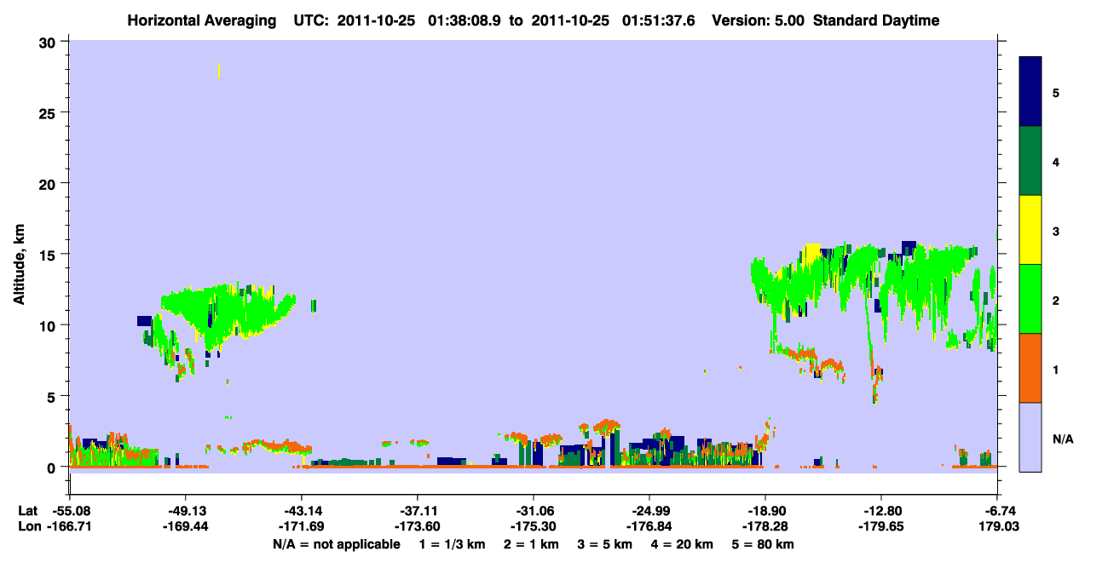
Task: Click the 'Lat' row label
Action: pyautogui.click(x=28, y=511)
